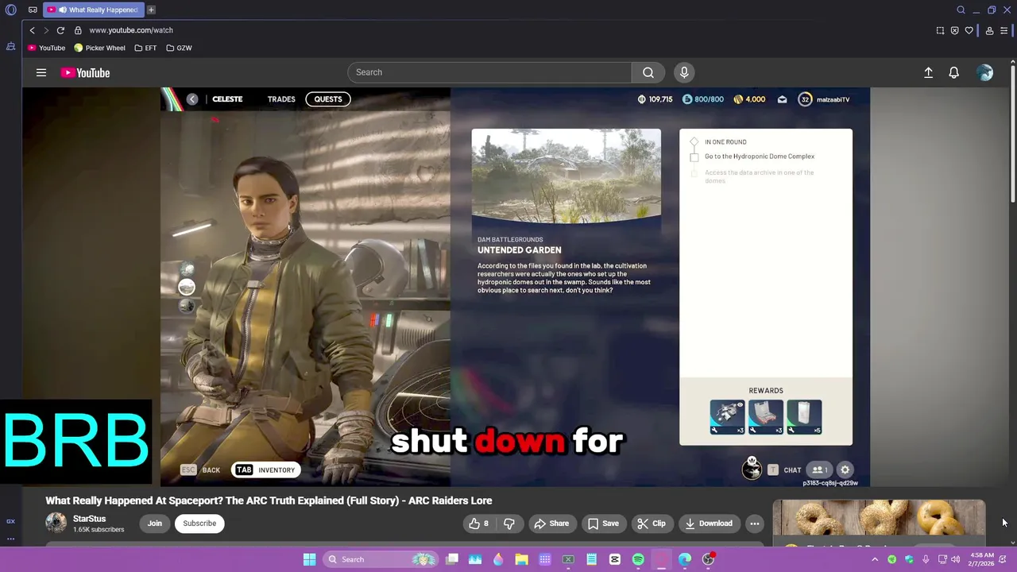The height and width of the screenshot is (572, 1017).
Task: Open Microsoft Edge from the taskbar
Action: (685, 559)
